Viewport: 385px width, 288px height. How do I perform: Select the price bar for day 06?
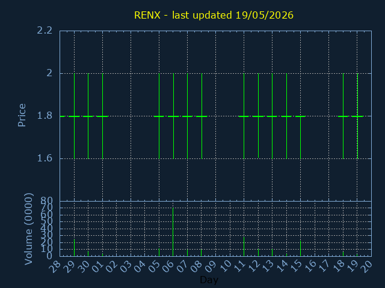[x=173, y=116]
